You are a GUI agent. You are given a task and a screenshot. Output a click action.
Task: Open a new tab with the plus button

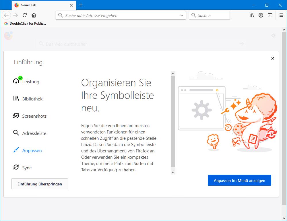coord(81,5)
